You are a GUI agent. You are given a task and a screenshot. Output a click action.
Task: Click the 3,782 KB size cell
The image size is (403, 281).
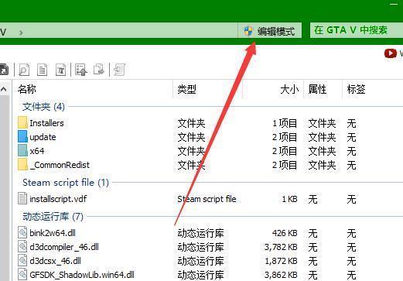[281, 247]
